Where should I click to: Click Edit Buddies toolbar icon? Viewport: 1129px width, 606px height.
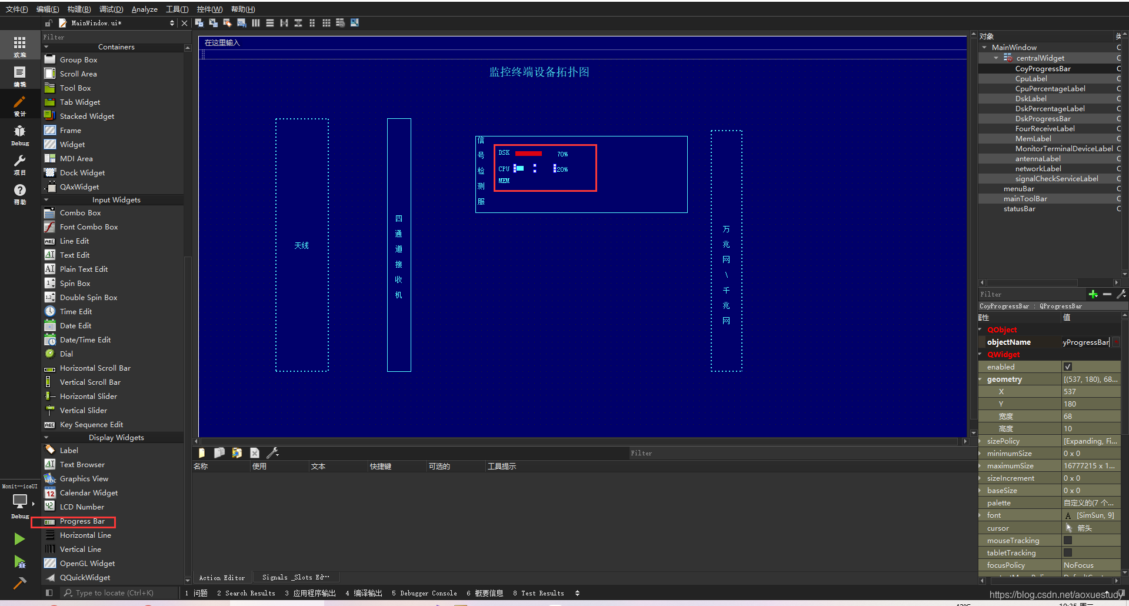click(x=227, y=23)
